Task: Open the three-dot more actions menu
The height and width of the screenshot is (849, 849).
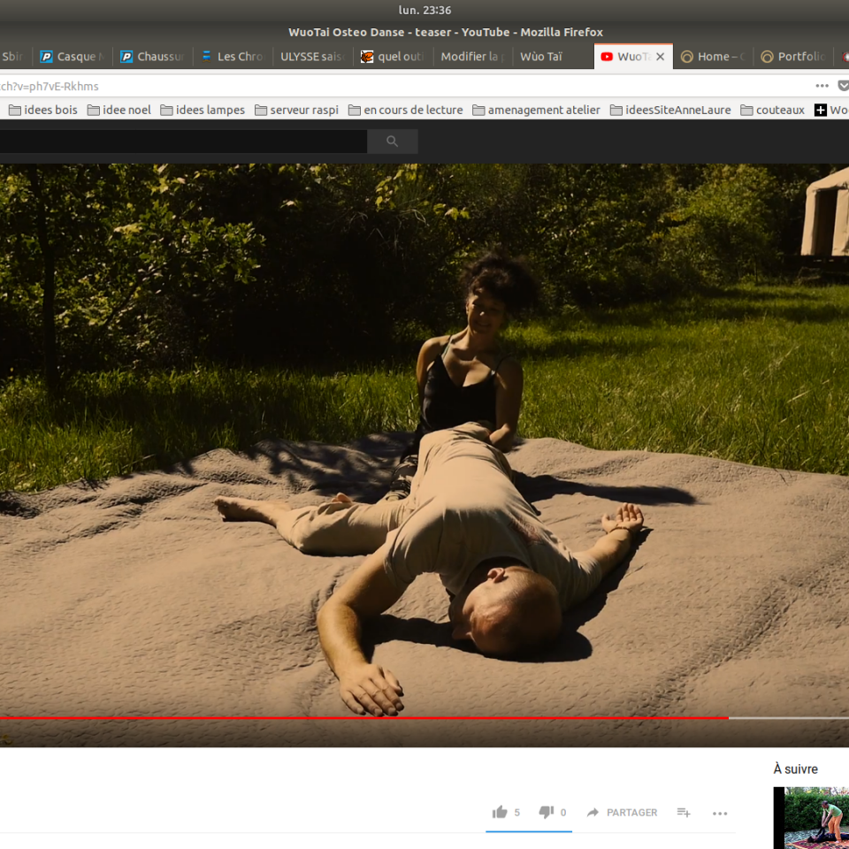Action: click(x=720, y=813)
